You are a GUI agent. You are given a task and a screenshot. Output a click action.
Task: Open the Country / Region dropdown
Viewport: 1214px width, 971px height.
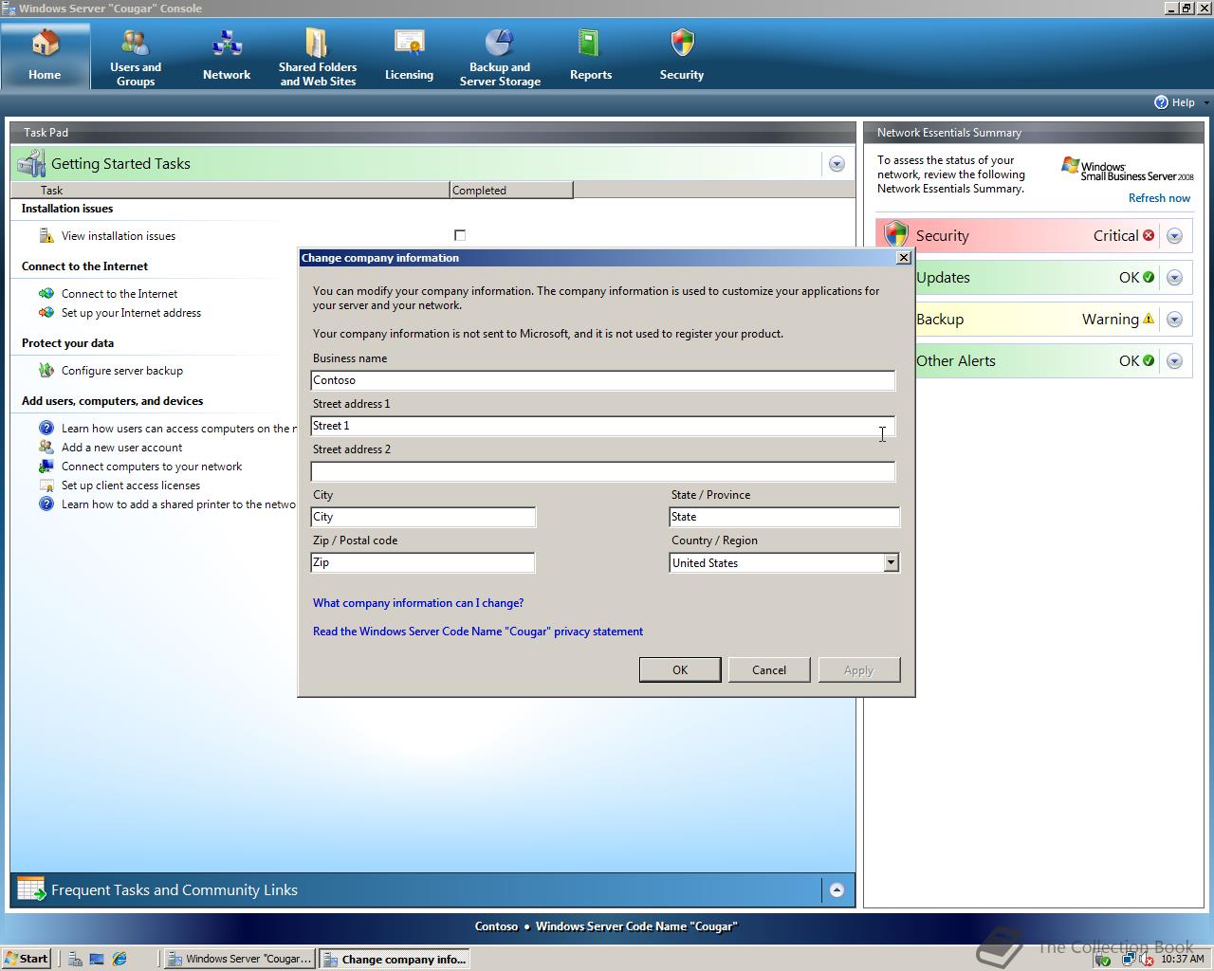890,562
